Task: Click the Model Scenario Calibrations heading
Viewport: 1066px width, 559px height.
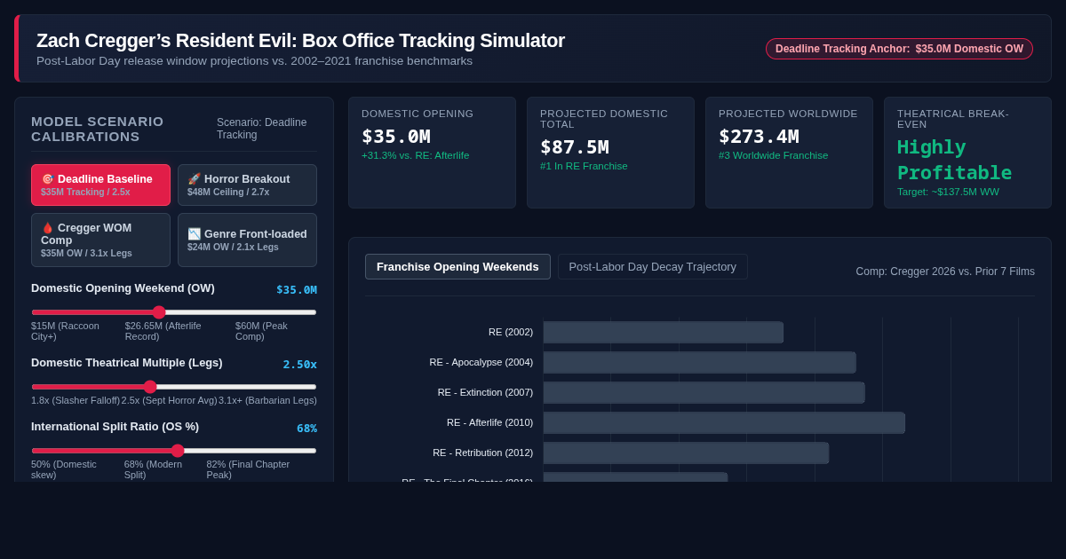Action: point(98,129)
